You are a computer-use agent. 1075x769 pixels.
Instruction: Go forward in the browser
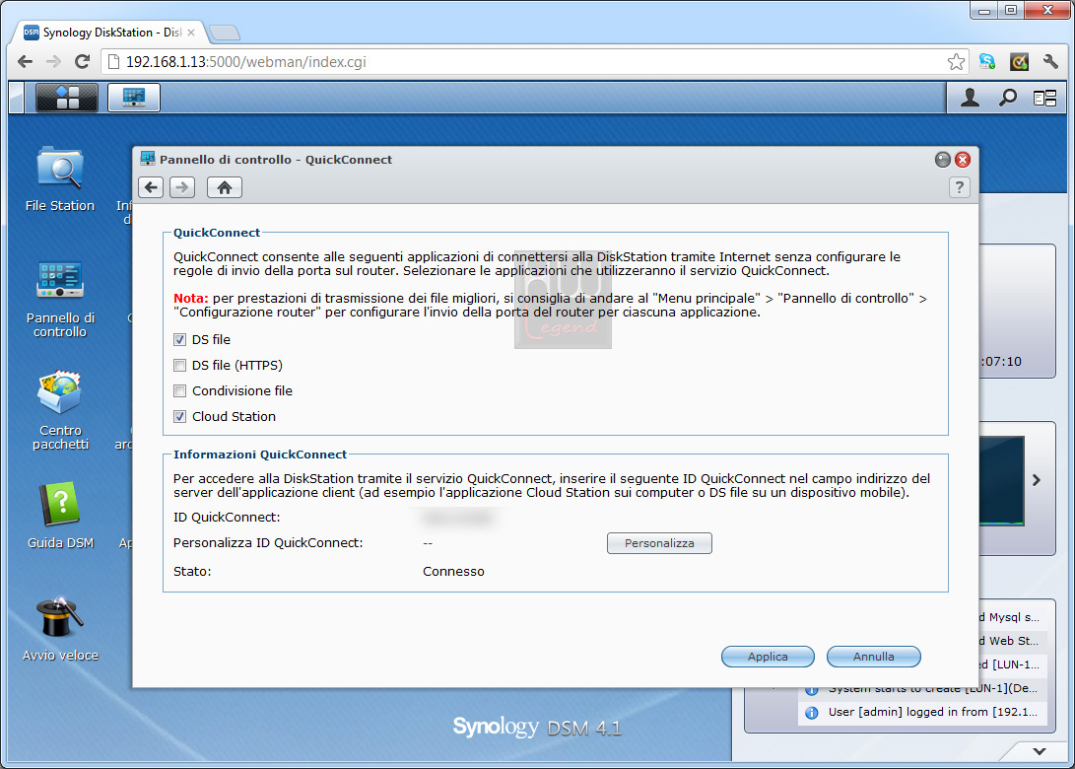(x=53, y=62)
